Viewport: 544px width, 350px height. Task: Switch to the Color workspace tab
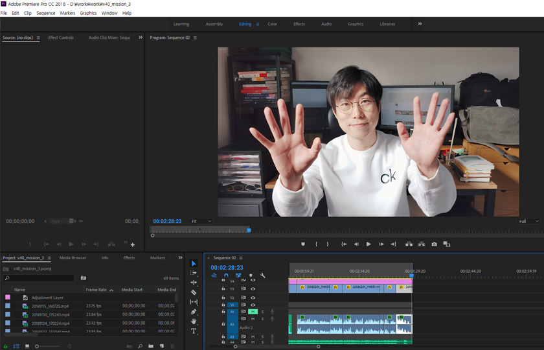pyautogui.click(x=272, y=24)
